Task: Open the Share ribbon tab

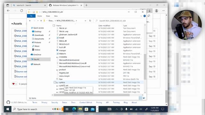Action: 48,16
